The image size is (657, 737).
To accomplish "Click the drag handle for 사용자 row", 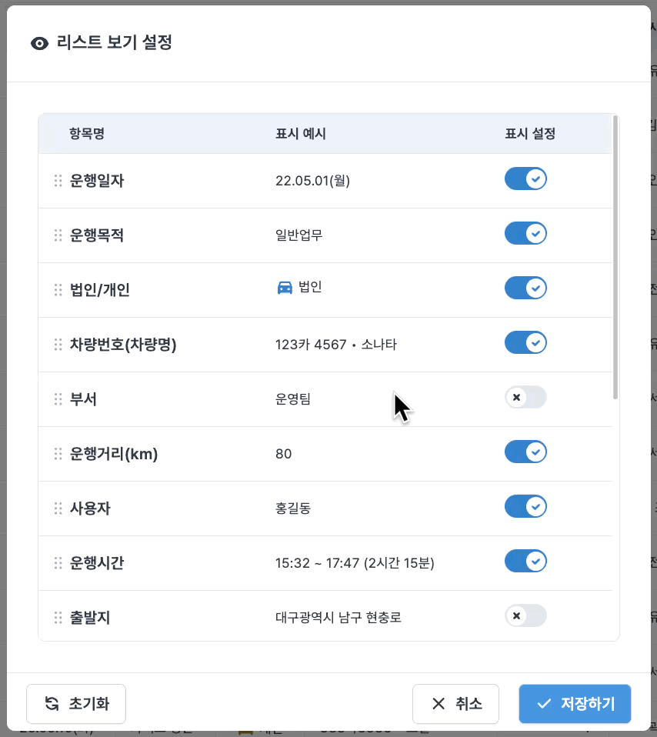I will pos(58,509).
